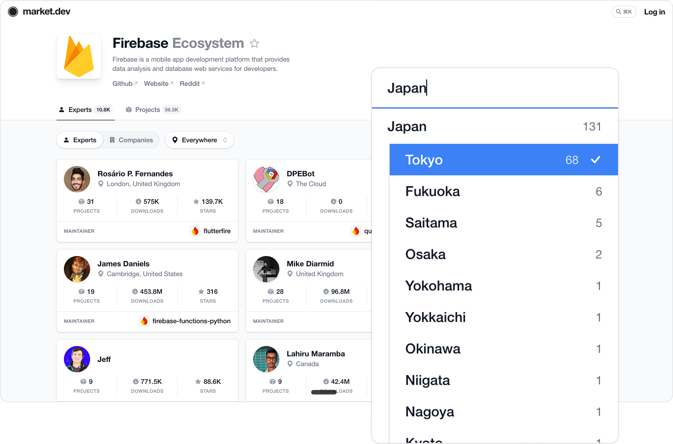Click James Daniels' 453.8M downloads icon
The image size is (673, 444).
(135, 291)
